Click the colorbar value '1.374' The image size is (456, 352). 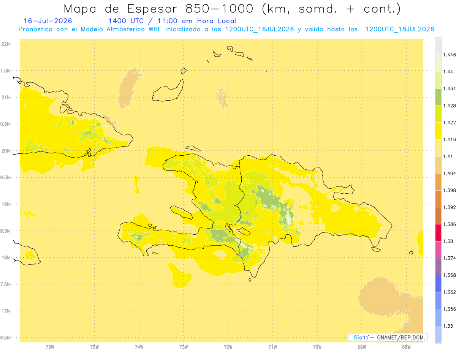click(449, 258)
